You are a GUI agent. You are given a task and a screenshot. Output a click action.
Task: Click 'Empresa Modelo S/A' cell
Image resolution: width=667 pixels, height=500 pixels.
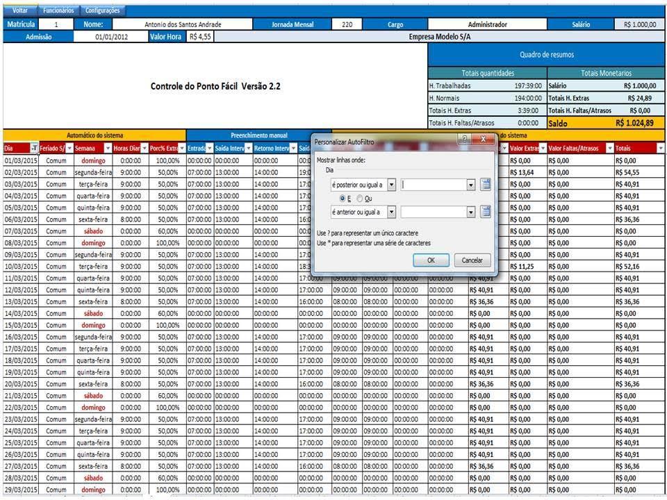(x=439, y=37)
